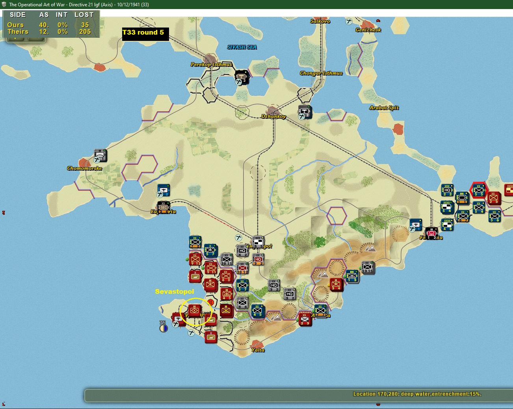Click the Genichesk town label
Viewport: 513px width, 409px height.
pos(368,30)
